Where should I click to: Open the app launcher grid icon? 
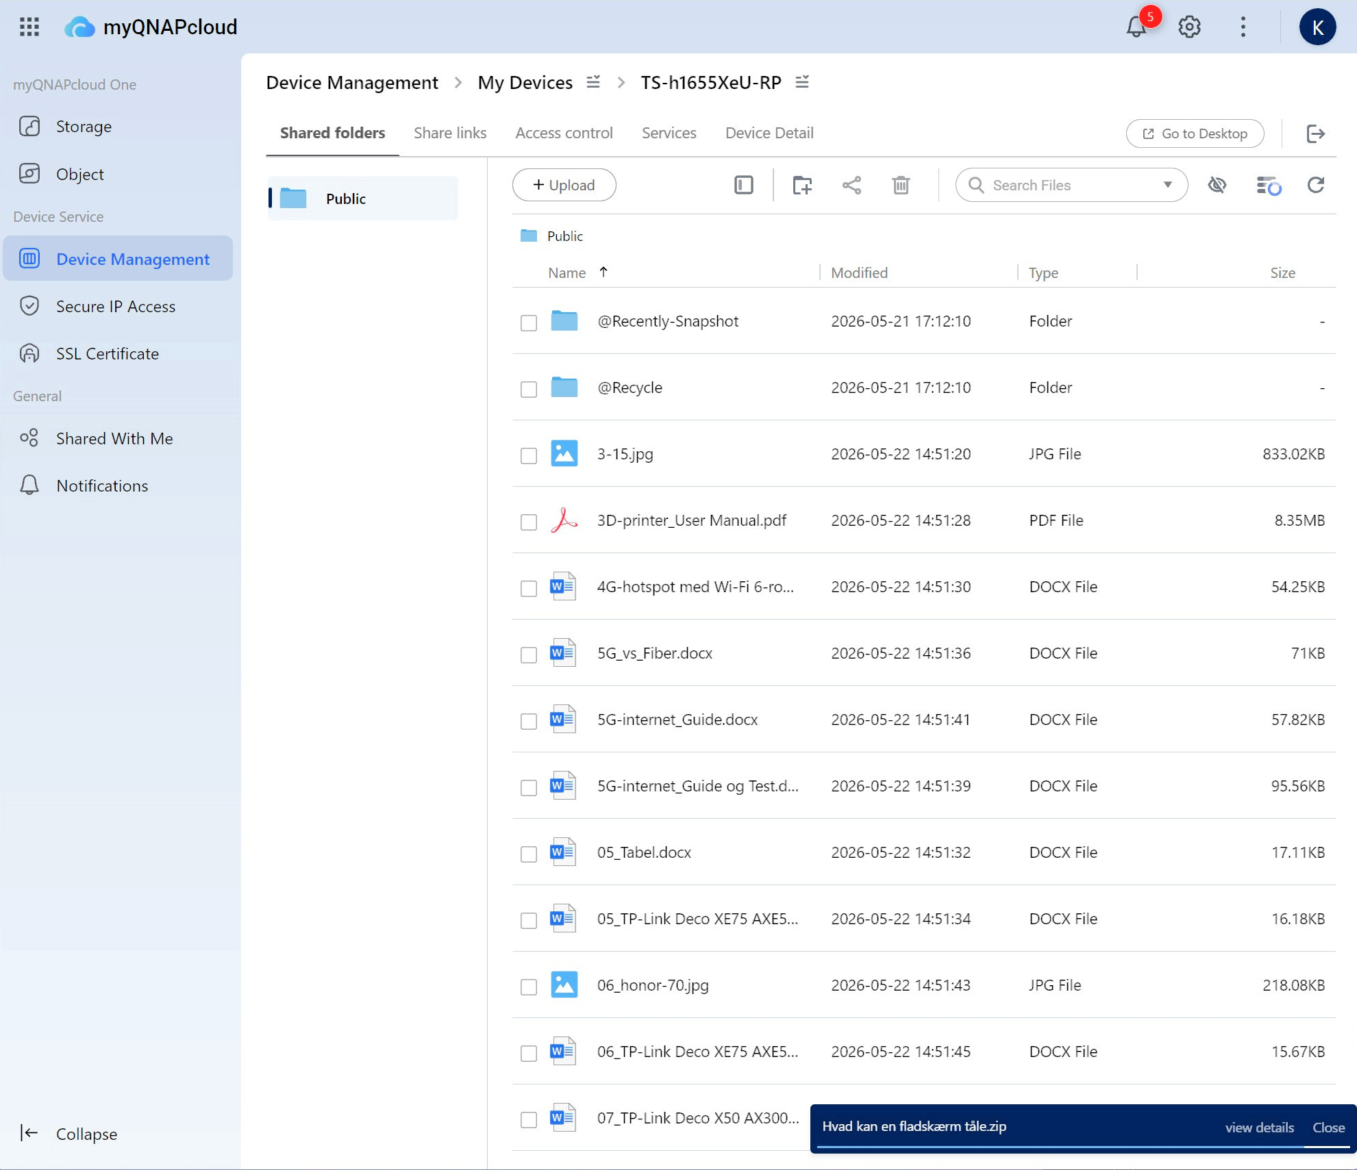click(29, 27)
